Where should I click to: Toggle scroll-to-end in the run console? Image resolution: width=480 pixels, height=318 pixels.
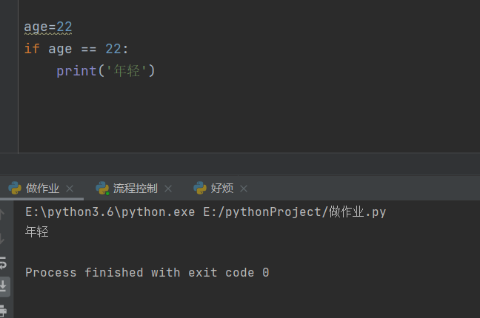click(4, 286)
